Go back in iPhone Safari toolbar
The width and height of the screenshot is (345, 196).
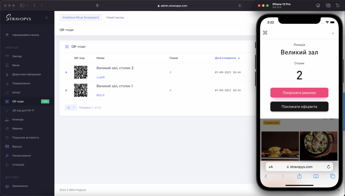click(266, 176)
